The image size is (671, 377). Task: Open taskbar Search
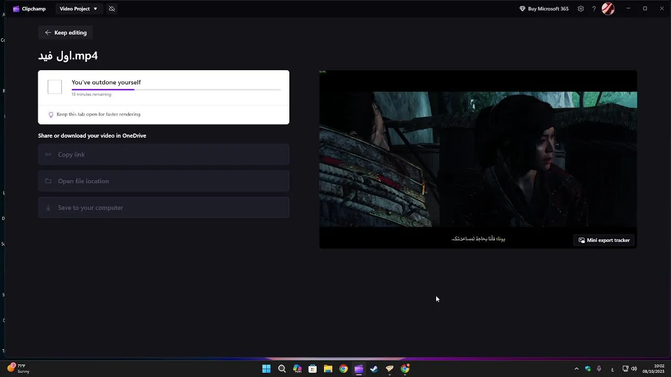pyautogui.click(x=282, y=369)
